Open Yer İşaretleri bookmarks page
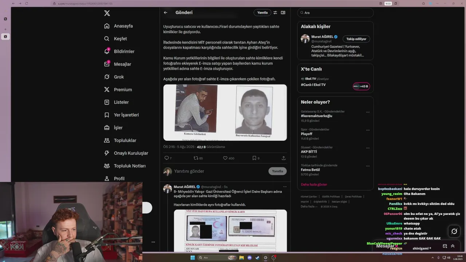The width and height of the screenshot is (466, 262). click(x=121, y=115)
